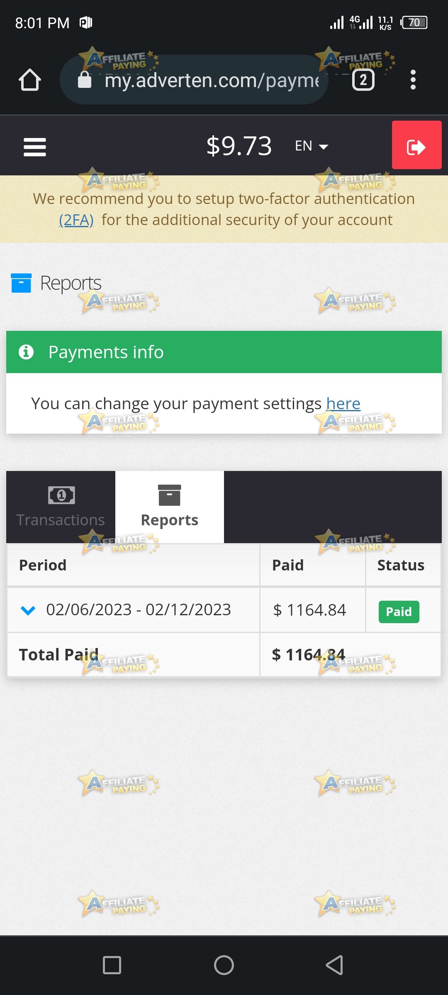Tap the $9.73 account balance

239,146
